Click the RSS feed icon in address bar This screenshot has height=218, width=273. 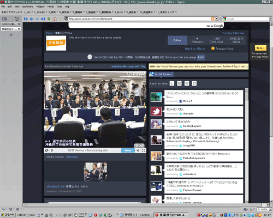point(212,19)
